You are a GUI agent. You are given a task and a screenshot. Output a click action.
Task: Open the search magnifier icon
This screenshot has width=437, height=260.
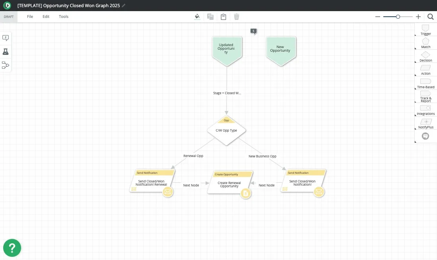click(x=431, y=17)
